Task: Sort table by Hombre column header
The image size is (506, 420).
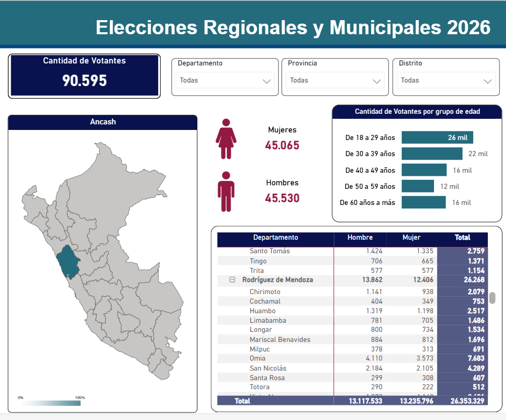Action: 360,238
